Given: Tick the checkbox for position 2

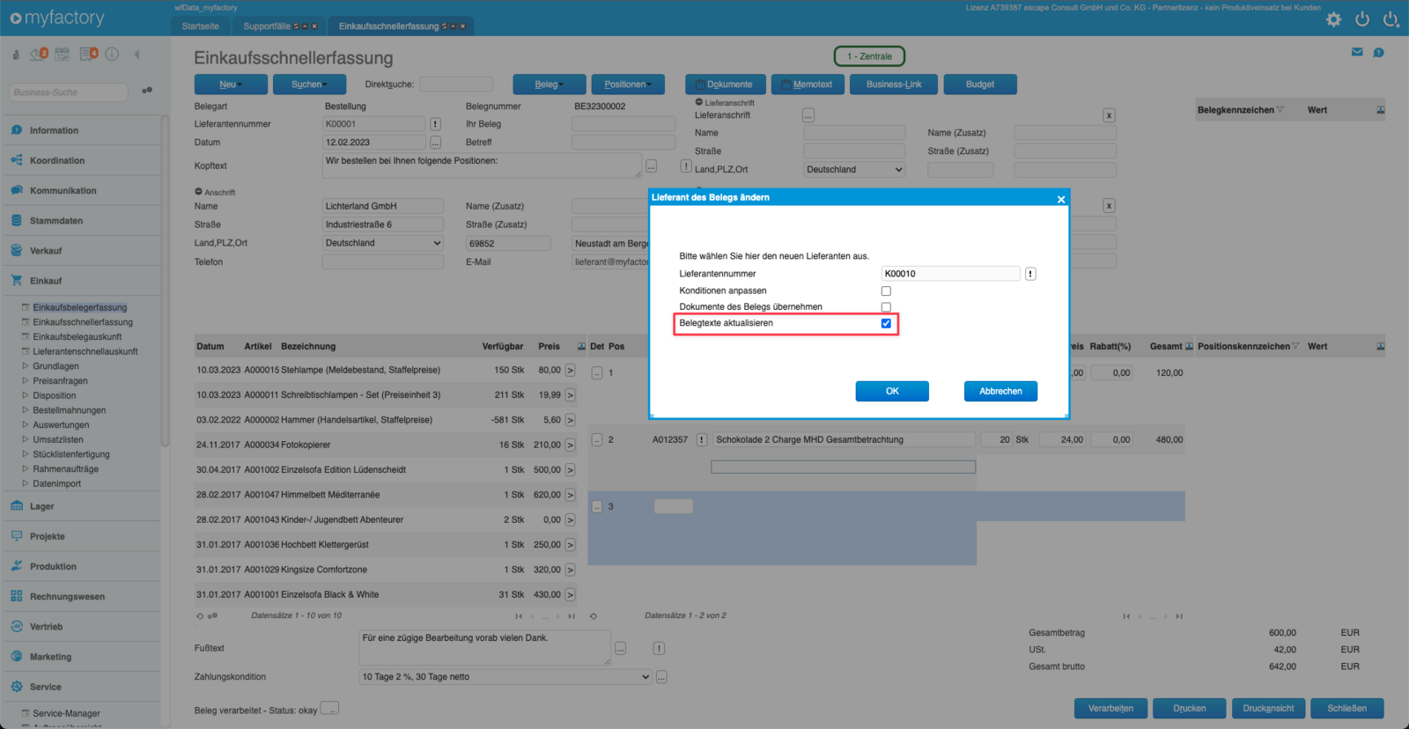Looking at the screenshot, I should (597, 440).
